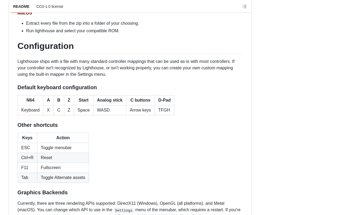Click the 'Run lighthouse and select' bullet
This screenshot has height=215, width=344.
point(73,31)
